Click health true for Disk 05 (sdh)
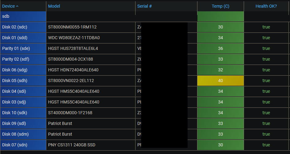 266,81
